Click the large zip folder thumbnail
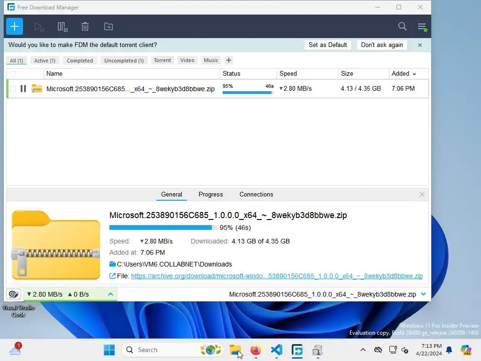This screenshot has width=481, height=361. (55, 244)
